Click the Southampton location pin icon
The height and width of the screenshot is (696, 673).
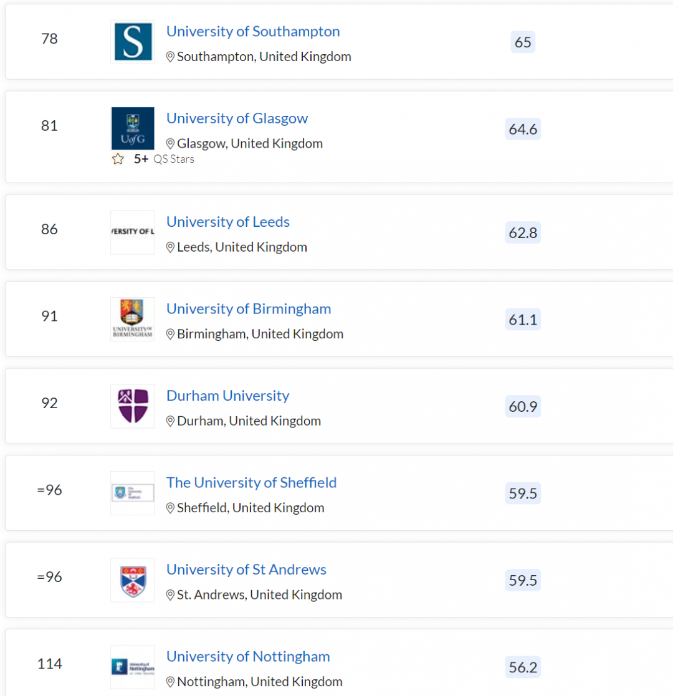point(170,57)
